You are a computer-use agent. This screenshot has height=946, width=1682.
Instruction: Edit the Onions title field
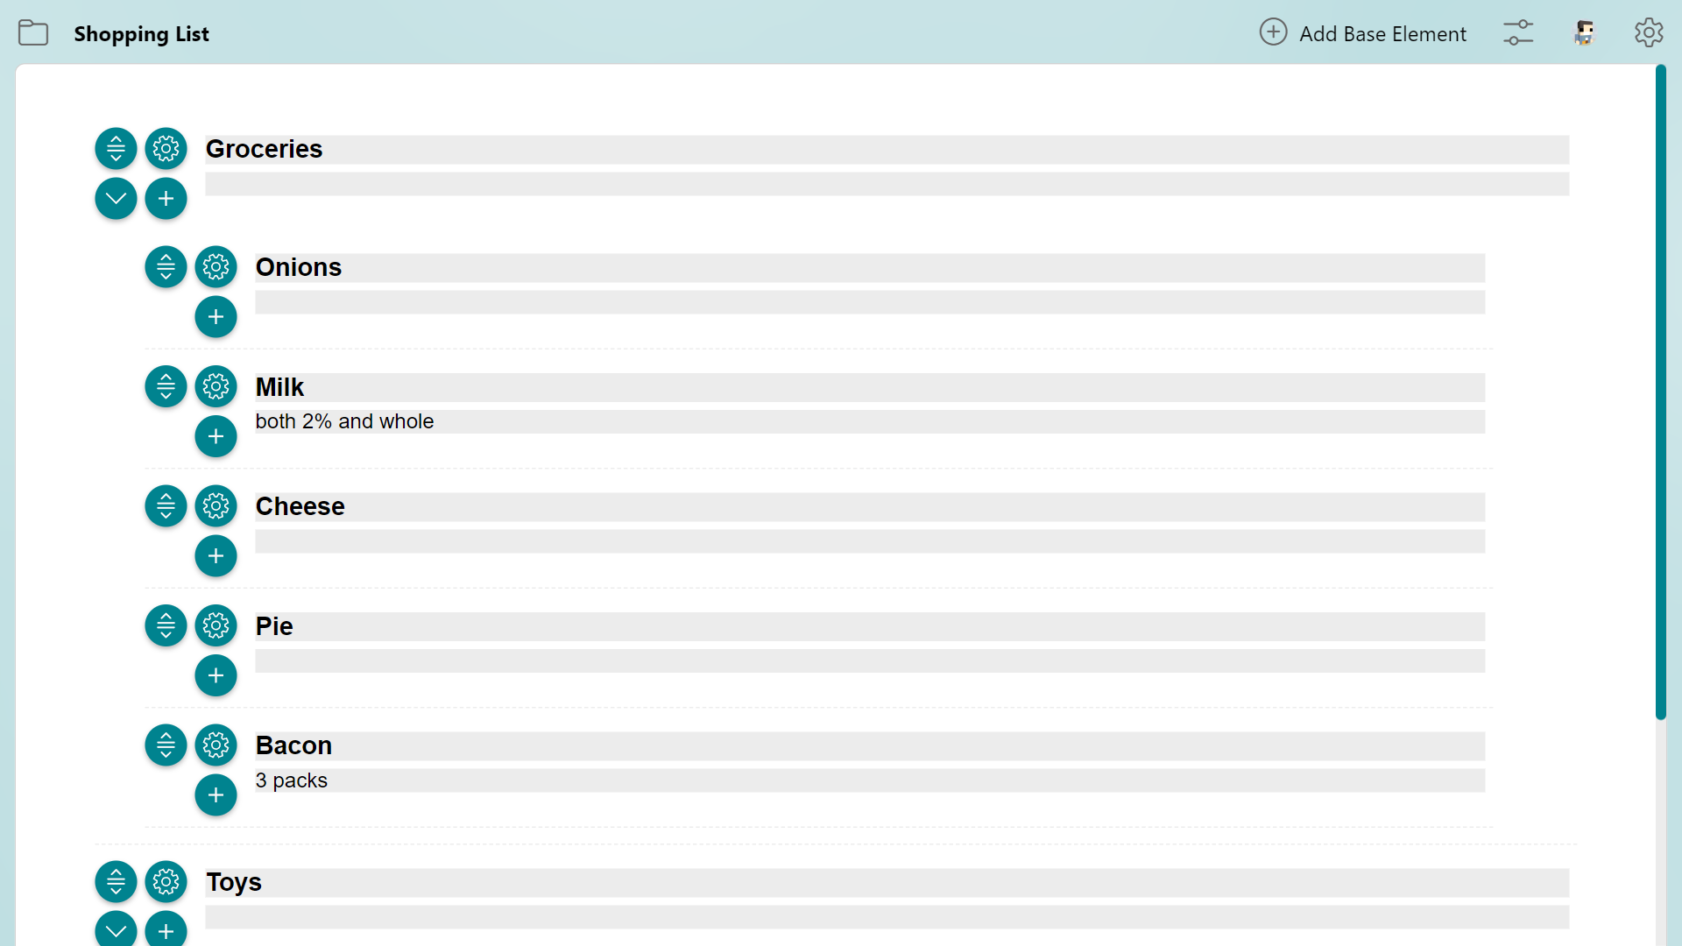[870, 268]
